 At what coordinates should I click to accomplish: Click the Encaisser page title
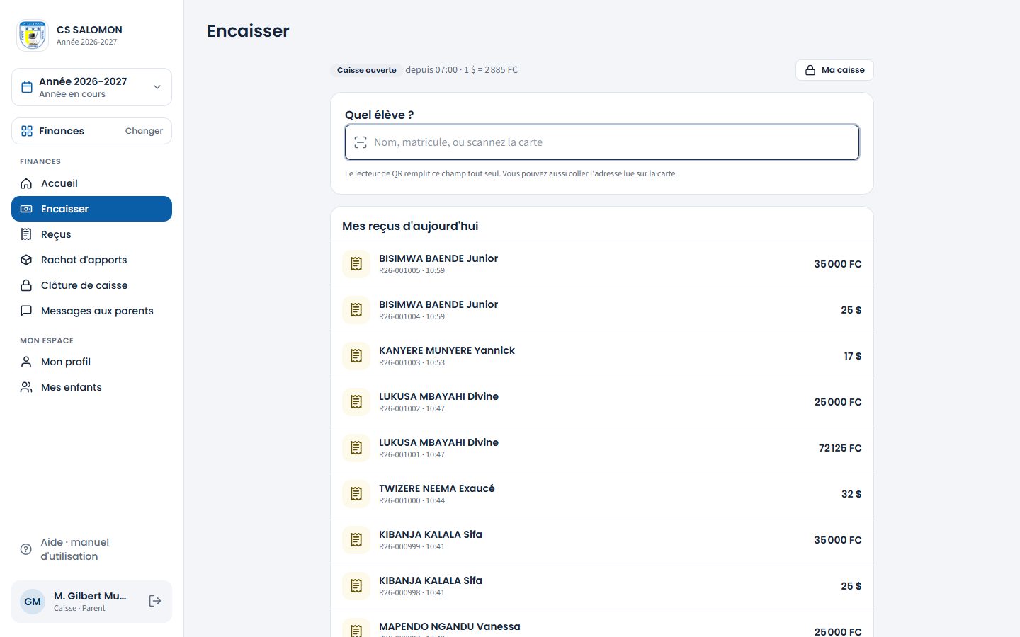click(x=248, y=31)
